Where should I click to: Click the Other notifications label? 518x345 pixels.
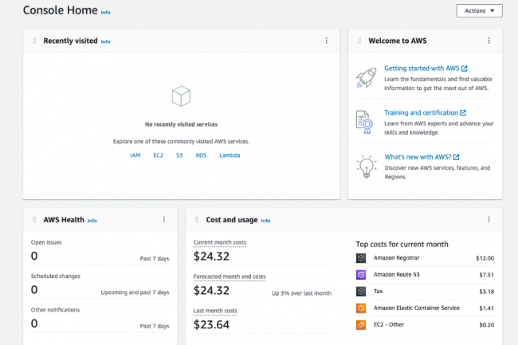[x=55, y=310]
